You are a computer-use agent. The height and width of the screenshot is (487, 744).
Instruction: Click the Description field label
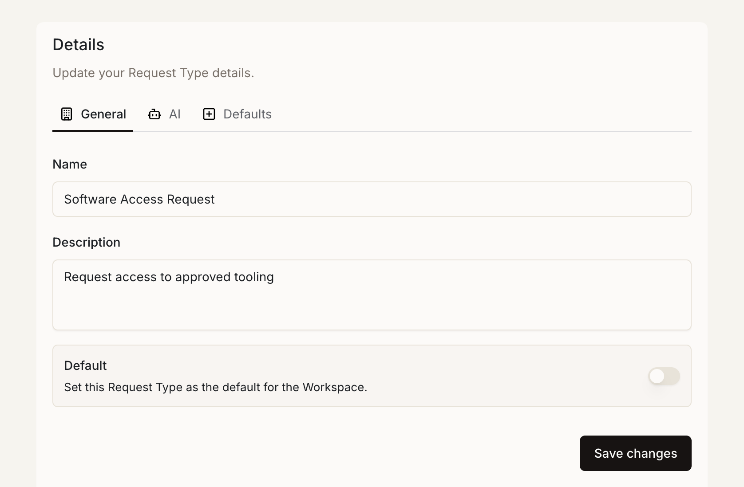(87, 242)
